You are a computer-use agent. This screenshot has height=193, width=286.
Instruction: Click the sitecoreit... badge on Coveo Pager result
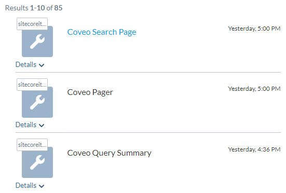point(32,85)
